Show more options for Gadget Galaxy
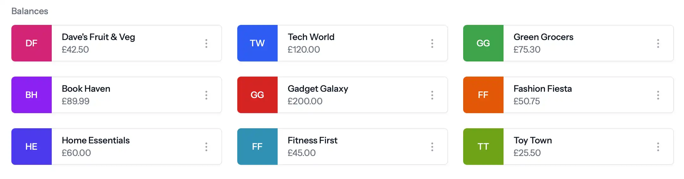Screen dimensions: 684x179 (x=432, y=95)
